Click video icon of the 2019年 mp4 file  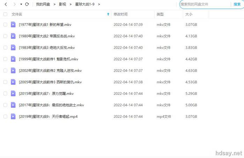tap(13, 116)
